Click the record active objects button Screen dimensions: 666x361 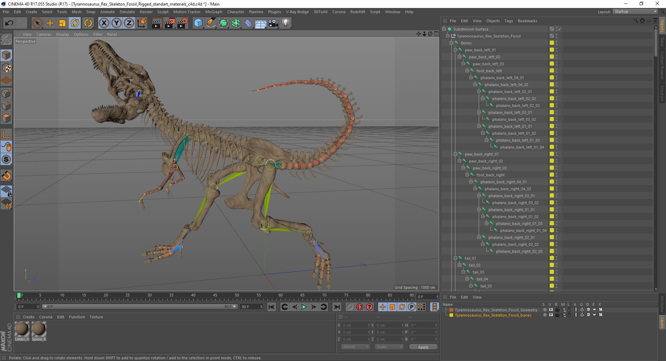[350, 307]
